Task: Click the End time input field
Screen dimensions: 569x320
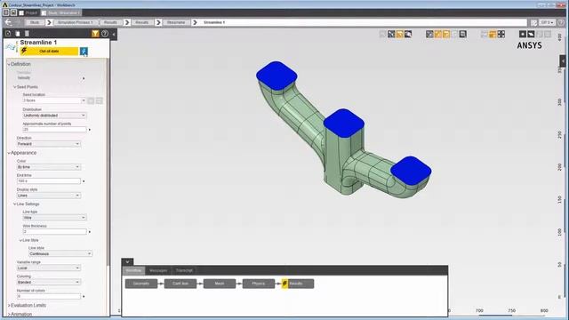Action: 49,181
